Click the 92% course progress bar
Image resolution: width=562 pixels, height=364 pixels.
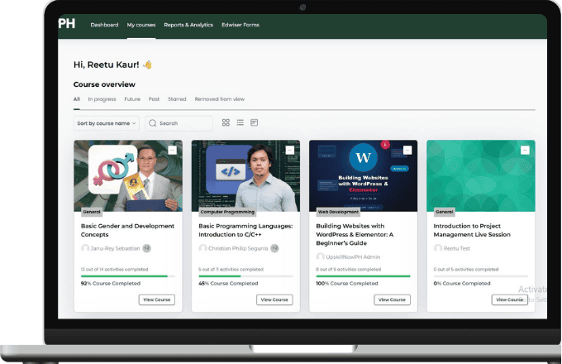point(128,276)
